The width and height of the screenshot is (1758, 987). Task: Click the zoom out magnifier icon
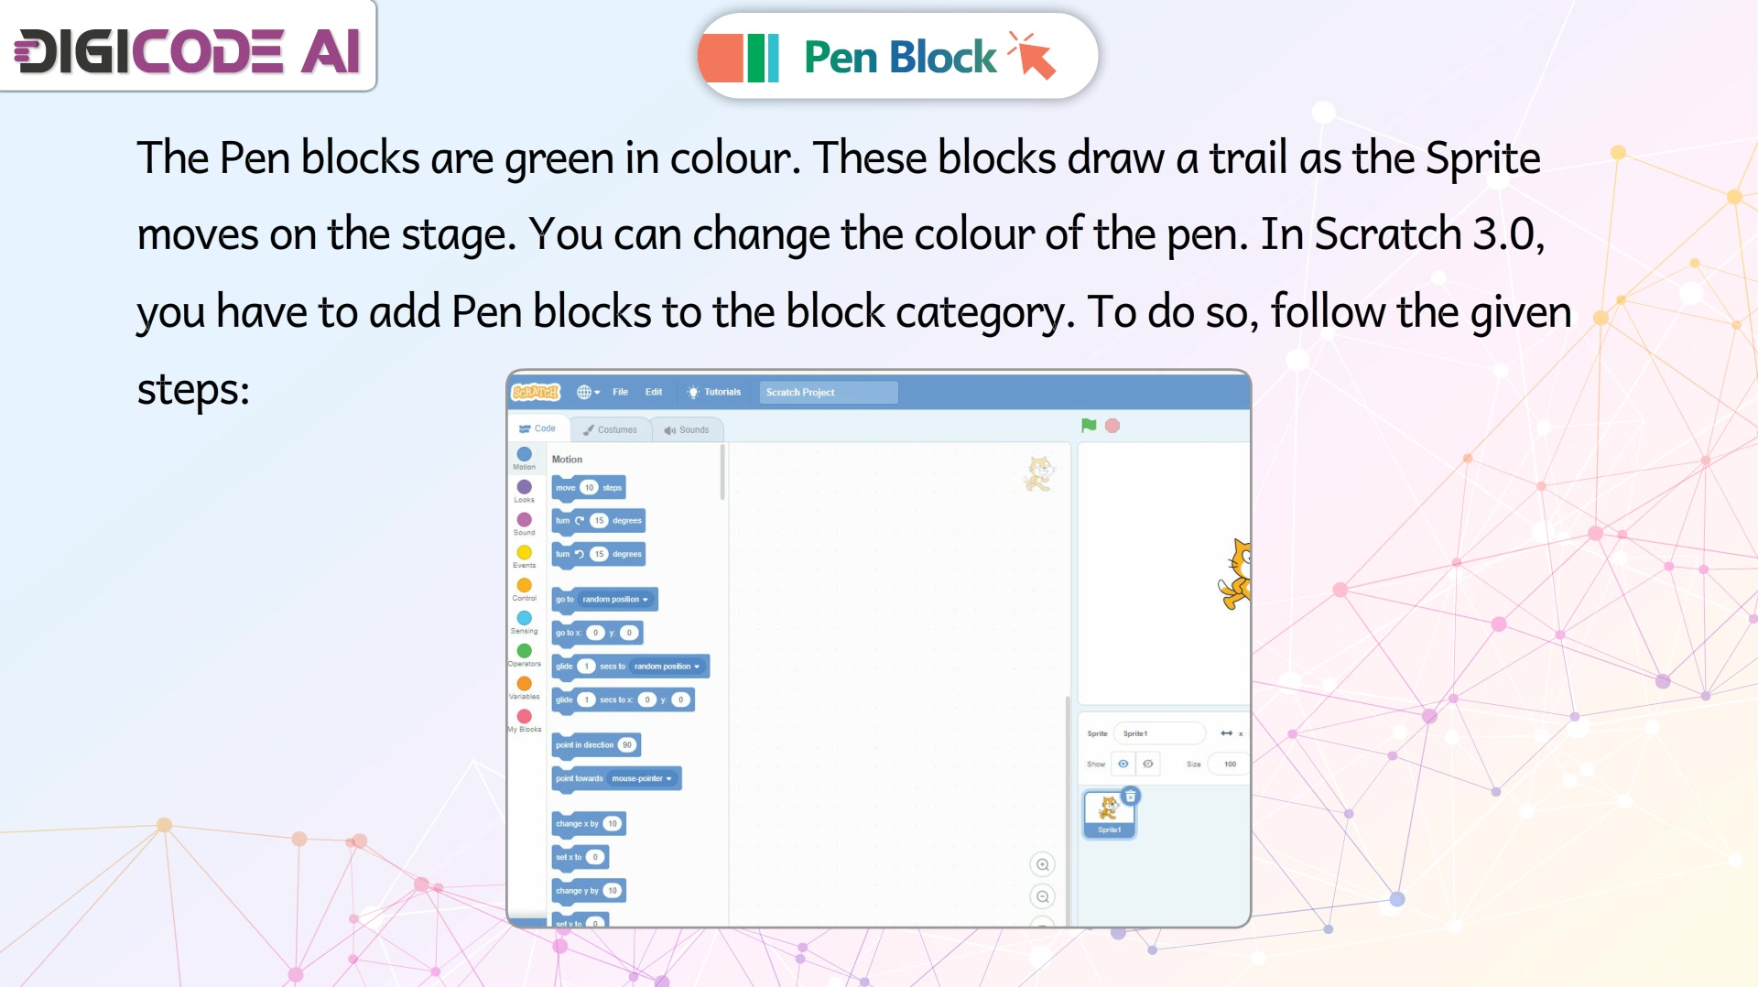(1042, 897)
